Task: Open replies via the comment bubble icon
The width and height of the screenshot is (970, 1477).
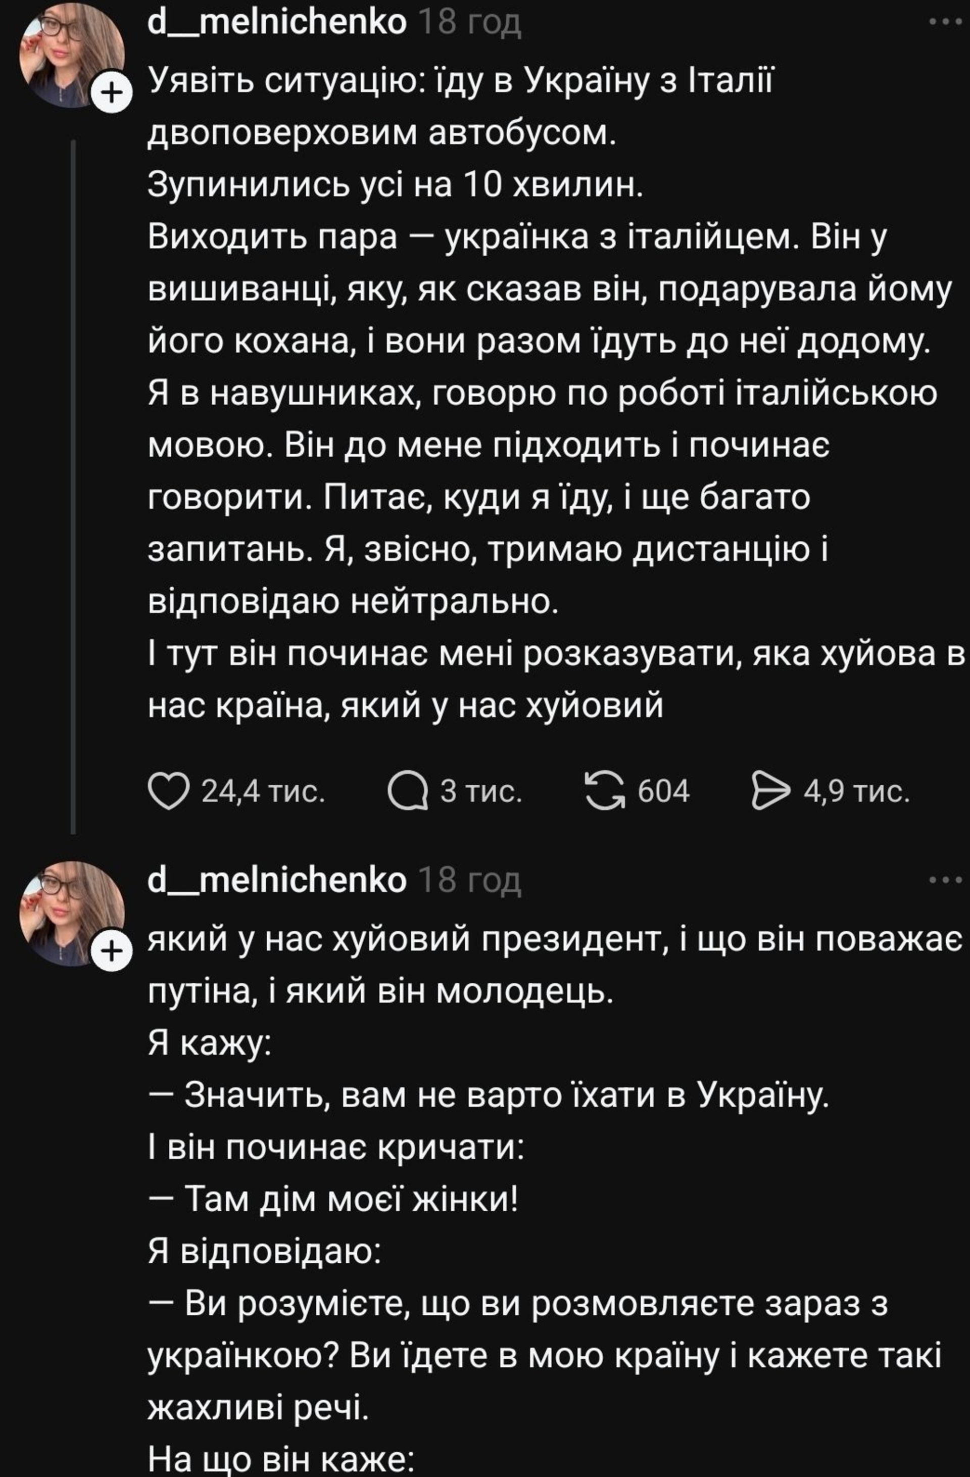Action: [408, 791]
